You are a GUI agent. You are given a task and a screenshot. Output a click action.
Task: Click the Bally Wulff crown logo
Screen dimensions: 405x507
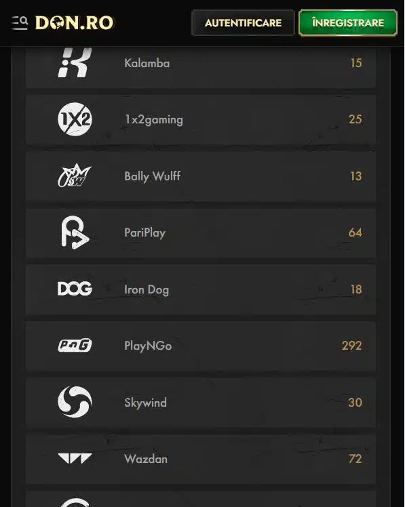(75, 176)
